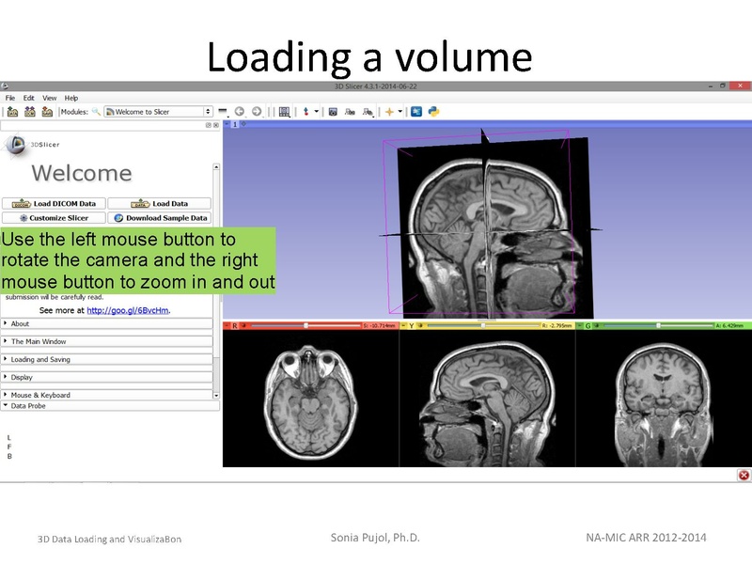This screenshot has height=564, width=752.
Task: Toggle the green slice visibility eye icon
Action: (596, 325)
